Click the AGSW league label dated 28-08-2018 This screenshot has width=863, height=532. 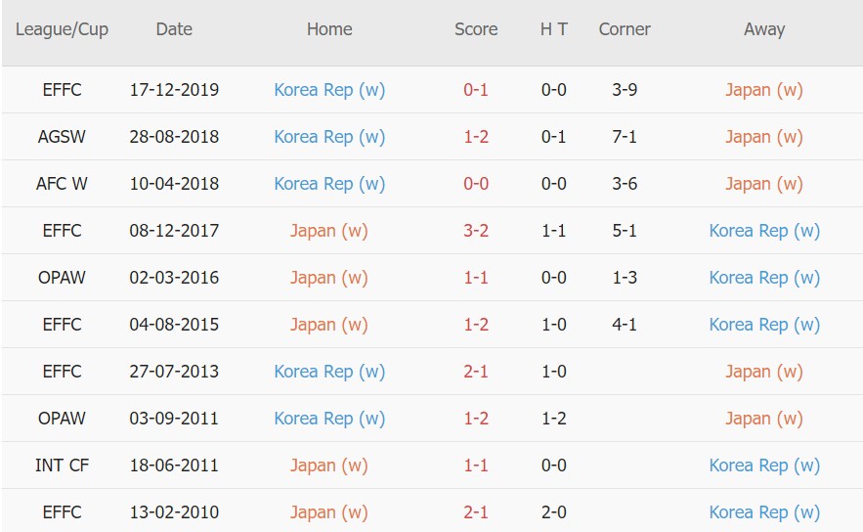coord(62,137)
